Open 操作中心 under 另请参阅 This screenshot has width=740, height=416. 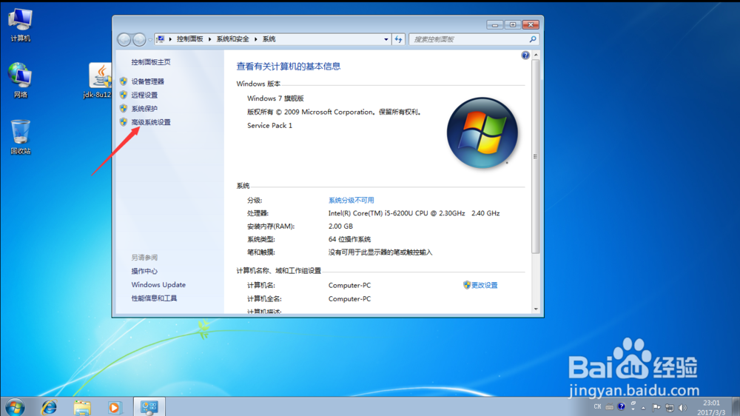[x=144, y=271]
